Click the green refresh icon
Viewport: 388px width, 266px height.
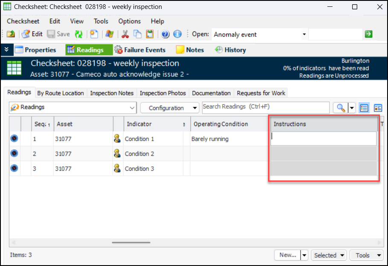[79, 34]
